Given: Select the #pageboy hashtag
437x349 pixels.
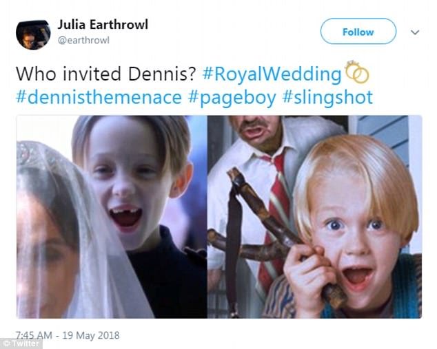Looking at the screenshot, I should point(232,97).
